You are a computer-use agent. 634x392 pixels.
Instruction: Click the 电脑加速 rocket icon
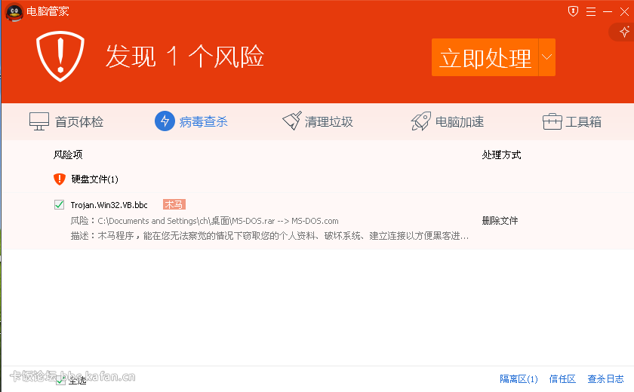421,121
